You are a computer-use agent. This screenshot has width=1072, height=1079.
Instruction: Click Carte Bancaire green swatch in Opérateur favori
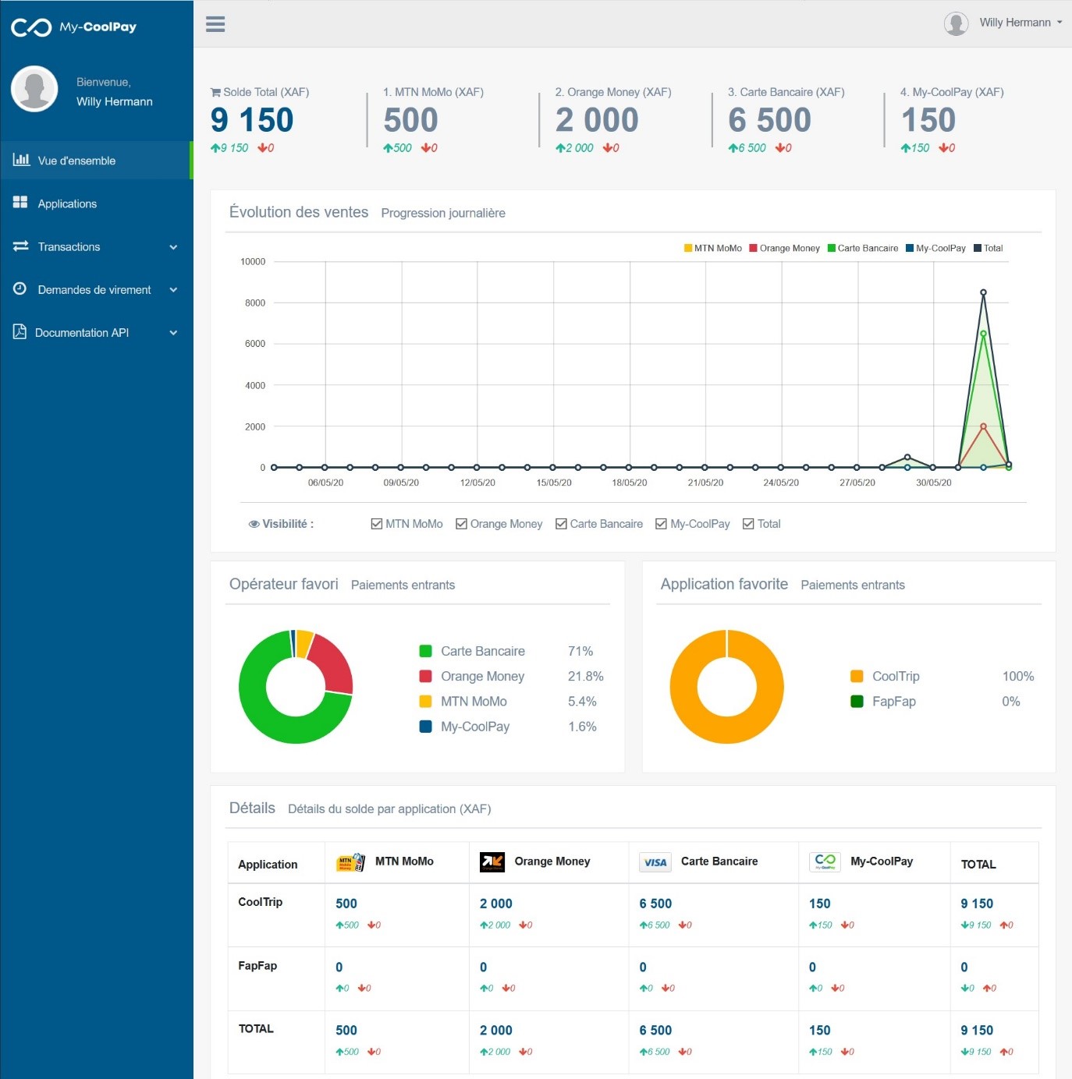425,651
